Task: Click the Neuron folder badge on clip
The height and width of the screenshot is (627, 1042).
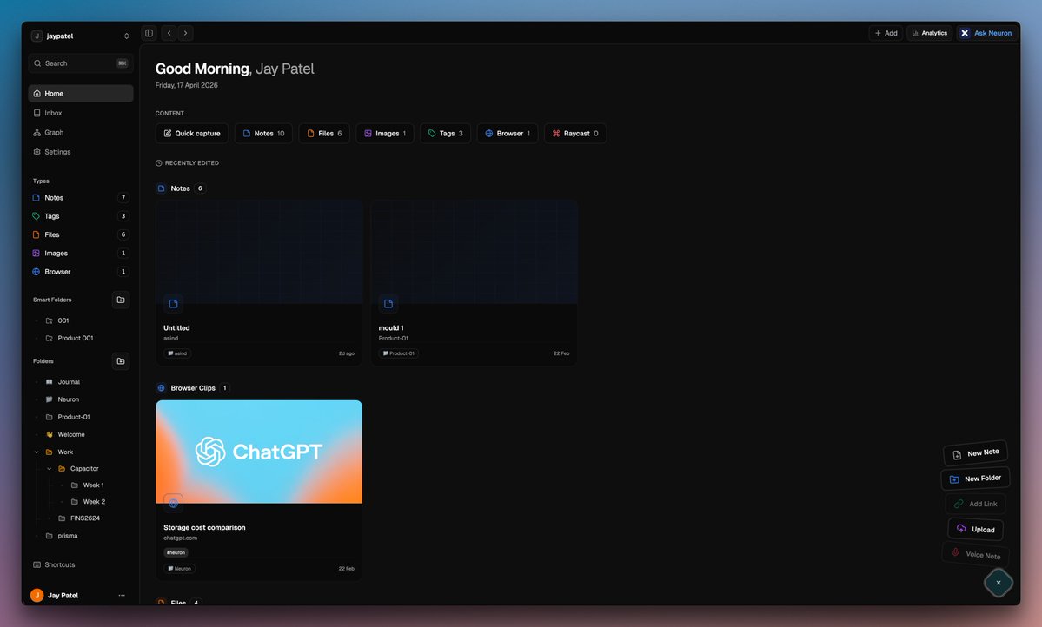Action: coord(179,569)
